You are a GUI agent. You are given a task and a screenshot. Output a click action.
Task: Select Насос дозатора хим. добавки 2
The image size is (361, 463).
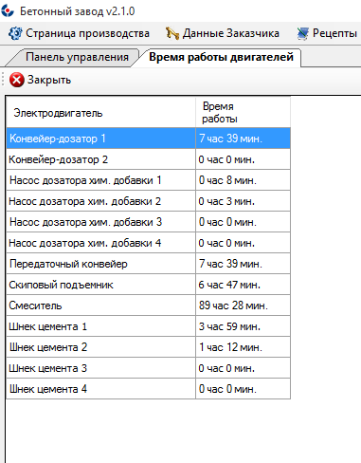click(x=148, y=201)
